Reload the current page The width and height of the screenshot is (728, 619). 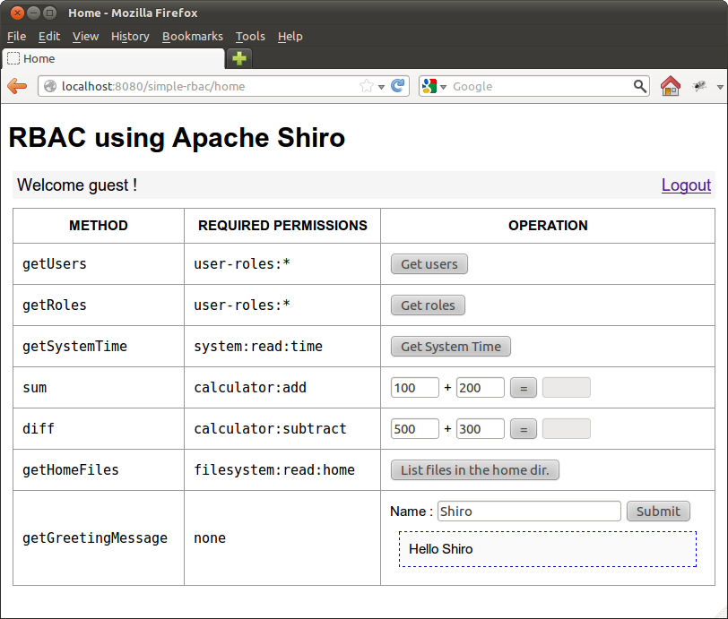coord(398,86)
